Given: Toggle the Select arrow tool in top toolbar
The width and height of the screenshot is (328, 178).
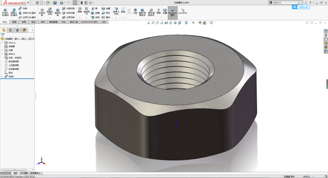Looking at the screenshot, I should [75, 3].
